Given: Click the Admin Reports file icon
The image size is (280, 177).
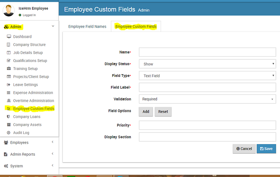Looking at the screenshot, I should tap(6, 154).
